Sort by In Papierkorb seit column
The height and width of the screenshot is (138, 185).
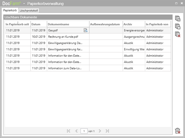(17, 24)
